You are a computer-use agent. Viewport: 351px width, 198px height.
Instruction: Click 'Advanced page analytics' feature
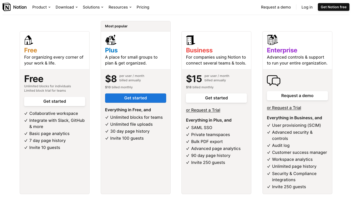point(216,149)
